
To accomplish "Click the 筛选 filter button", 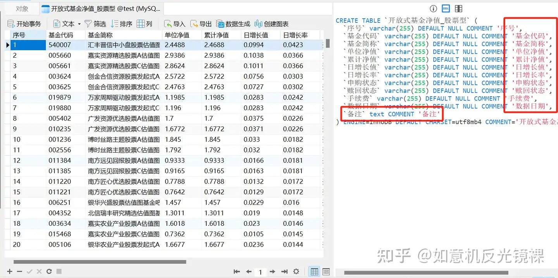I will point(95,24).
